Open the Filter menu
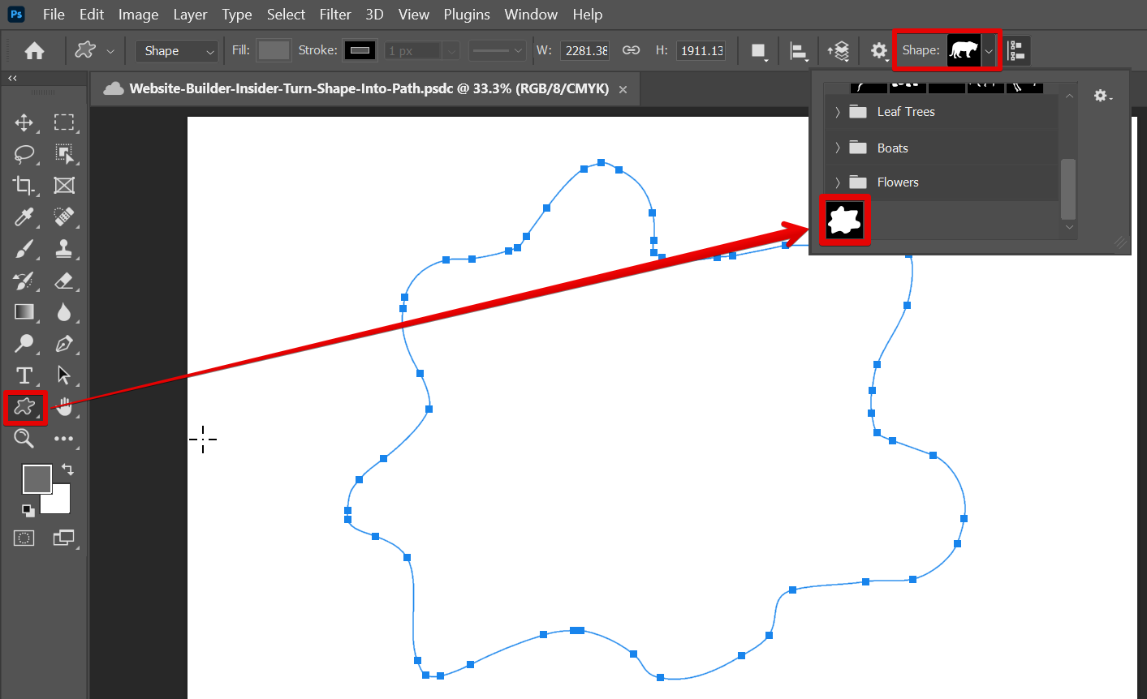The height and width of the screenshot is (699, 1147). [x=334, y=15]
